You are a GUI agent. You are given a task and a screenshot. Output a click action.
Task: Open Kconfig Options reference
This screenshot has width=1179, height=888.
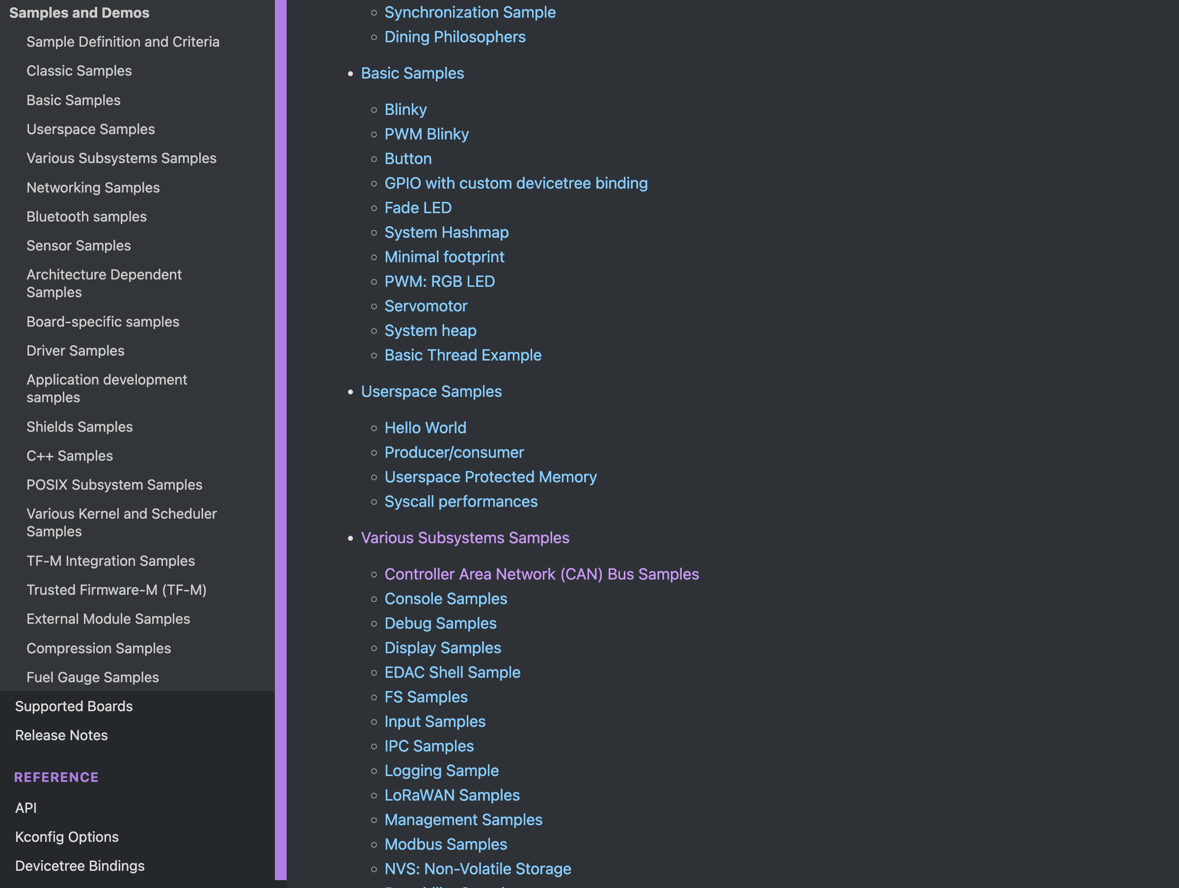point(67,837)
